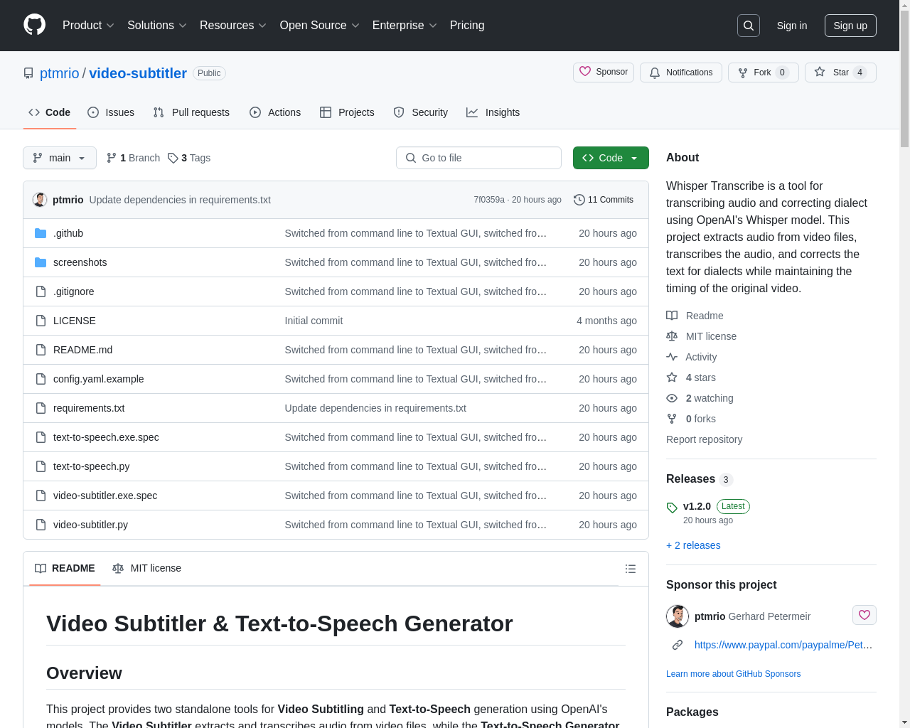Viewport: 910px width, 728px height.
Task: Select the Code tab
Action: (50, 112)
